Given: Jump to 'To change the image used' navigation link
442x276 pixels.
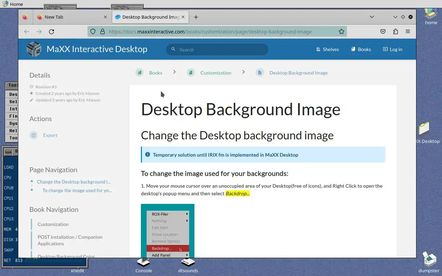Looking at the screenshot, I should click(x=77, y=190).
